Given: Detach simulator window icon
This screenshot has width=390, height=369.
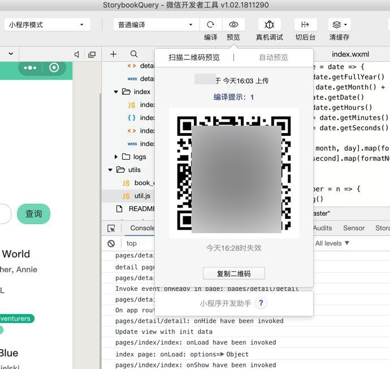Looking at the screenshot, I should tap(92, 54).
